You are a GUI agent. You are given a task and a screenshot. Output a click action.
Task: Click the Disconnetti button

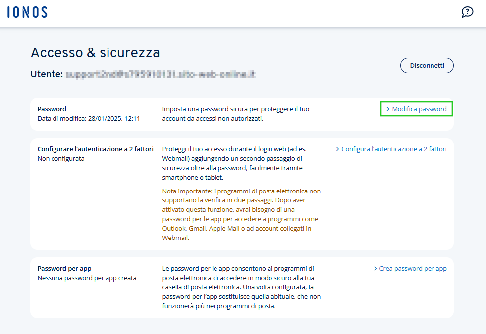427,65
